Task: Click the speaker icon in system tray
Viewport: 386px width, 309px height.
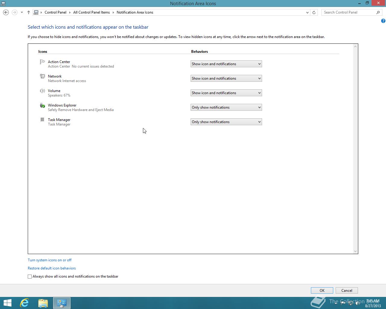Action: tap(358, 303)
